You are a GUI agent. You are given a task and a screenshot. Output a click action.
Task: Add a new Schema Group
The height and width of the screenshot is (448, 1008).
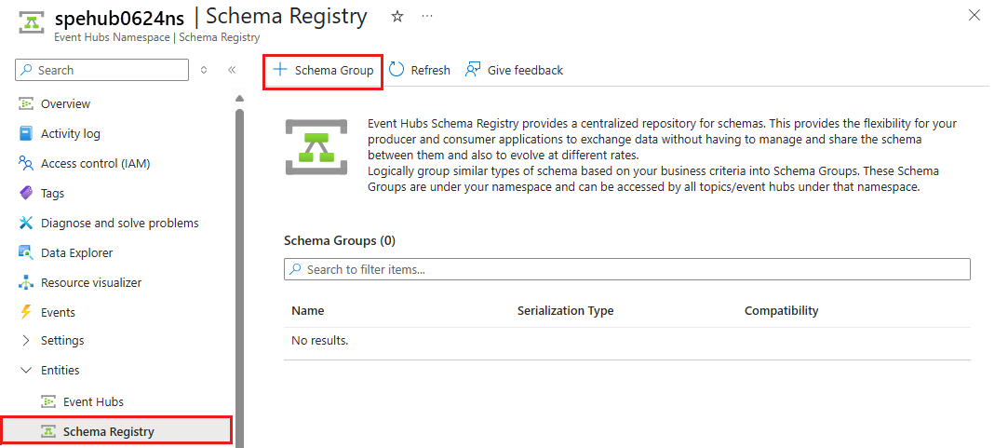[323, 70]
